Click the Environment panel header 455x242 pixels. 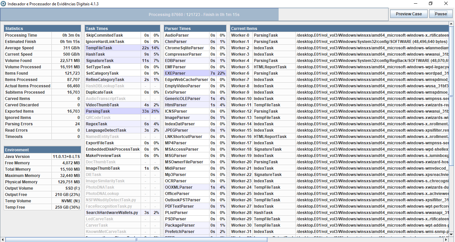pyautogui.click(x=42, y=149)
